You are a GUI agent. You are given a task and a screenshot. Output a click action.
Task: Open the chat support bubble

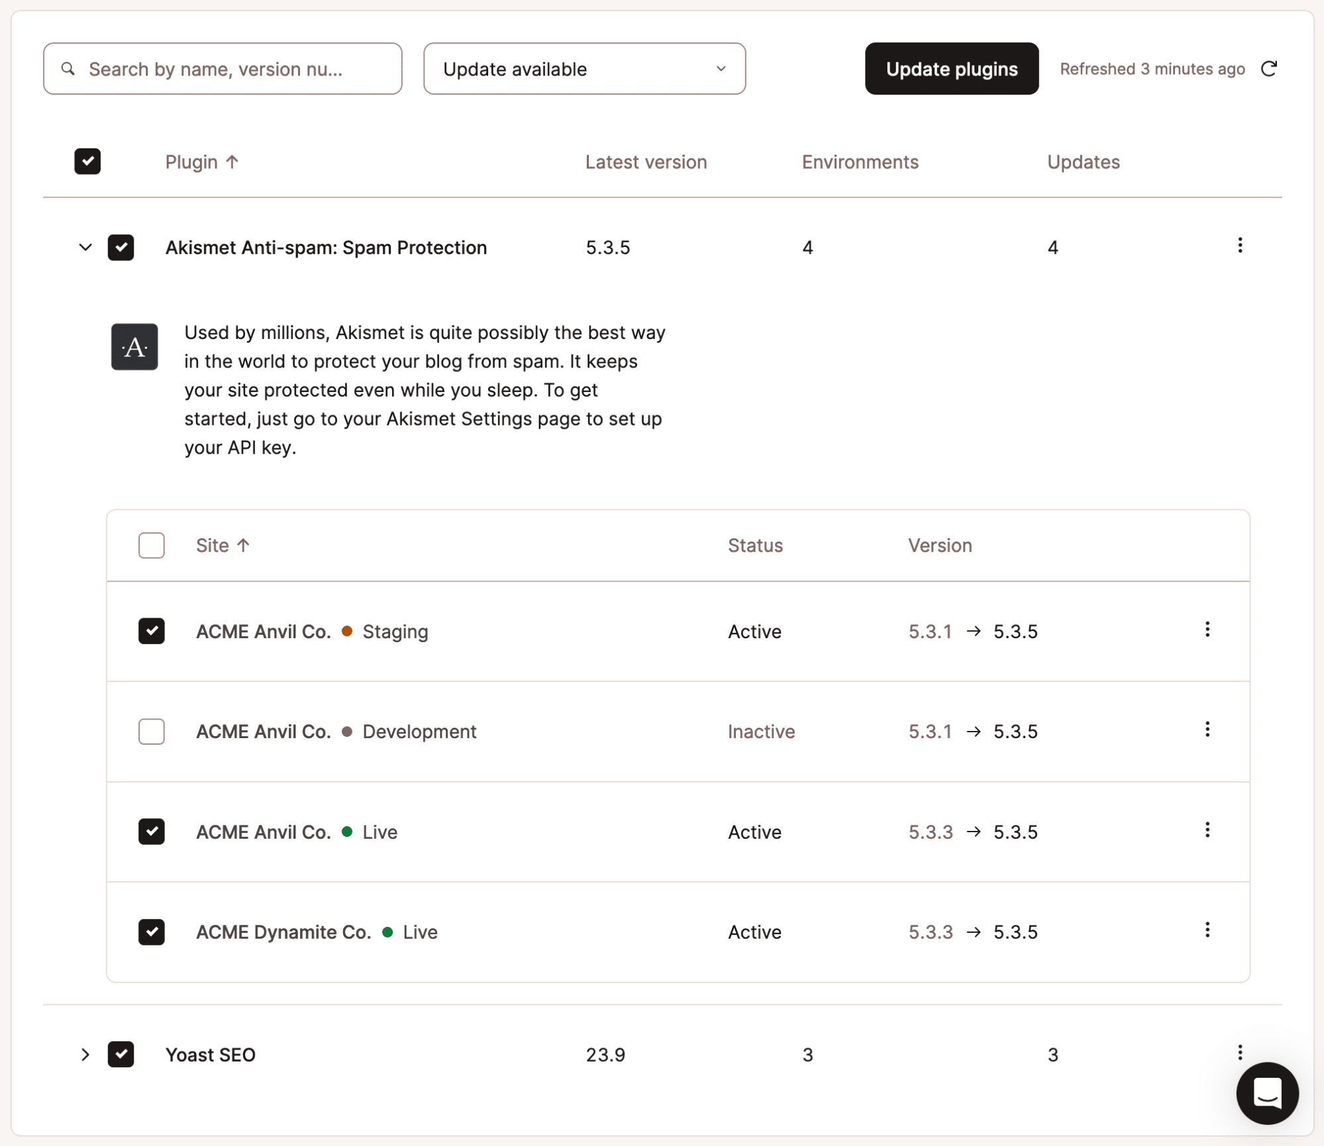coord(1267,1093)
